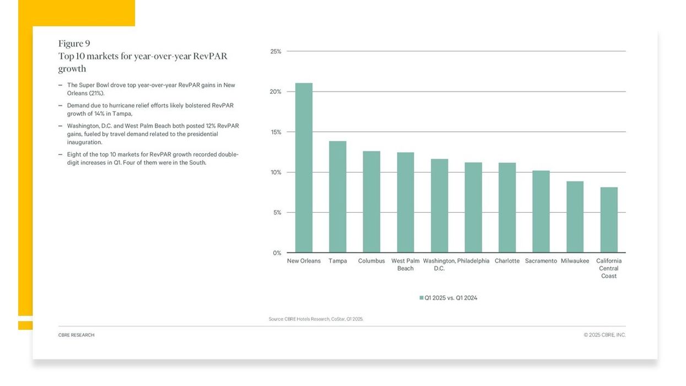Click the Super Bowl bullet point text
This screenshot has width=686, height=386.
(x=150, y=89)
